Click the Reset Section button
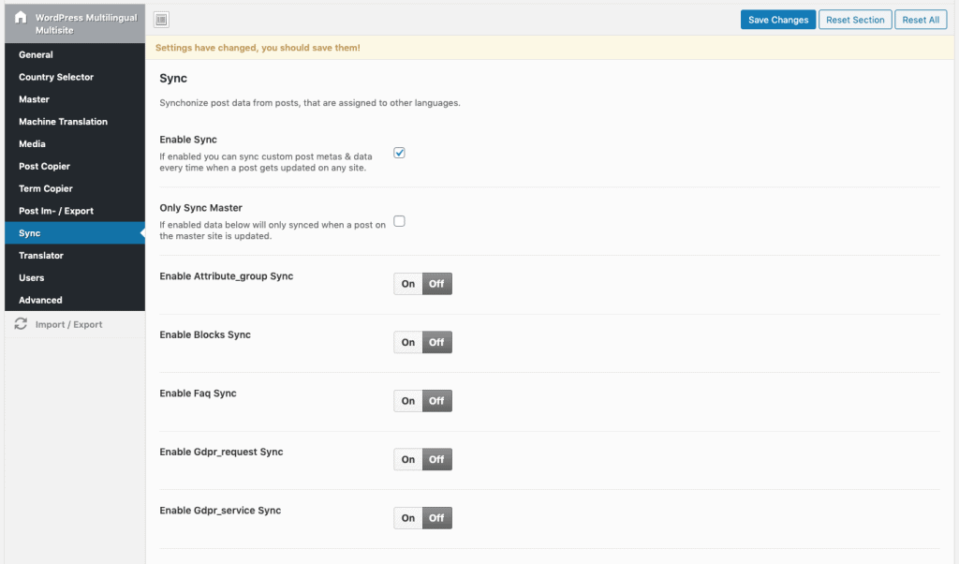 855,20
